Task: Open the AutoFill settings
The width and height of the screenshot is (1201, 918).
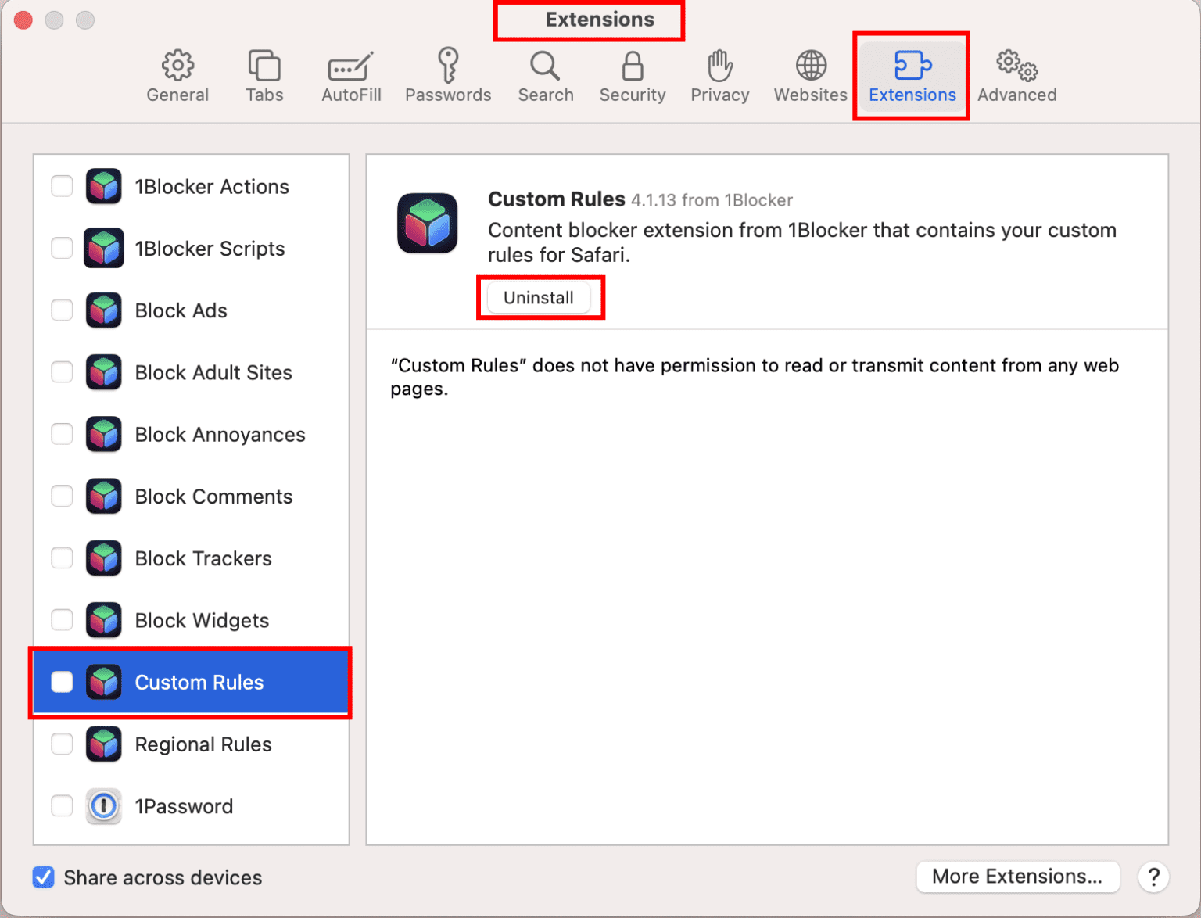Action: point(350,76)
